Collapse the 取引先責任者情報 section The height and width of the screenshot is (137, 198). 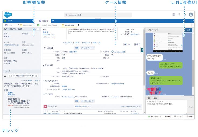click(44, 81)
